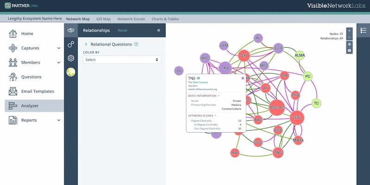Select the CCUL node
The width and height of the screenshot is (370, 185).
(x=258, y=142)
